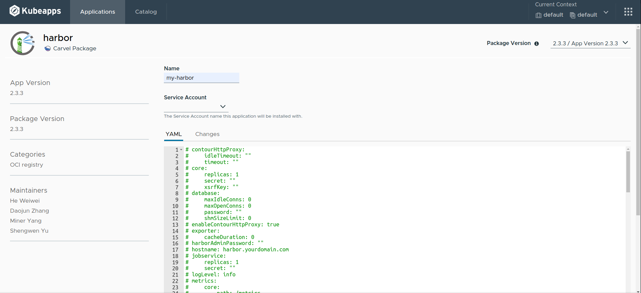The height and width of the screenshot is (293, 641).
Task: Click maintainer 'Daojun Zhang'
Action: pos(29,211)
